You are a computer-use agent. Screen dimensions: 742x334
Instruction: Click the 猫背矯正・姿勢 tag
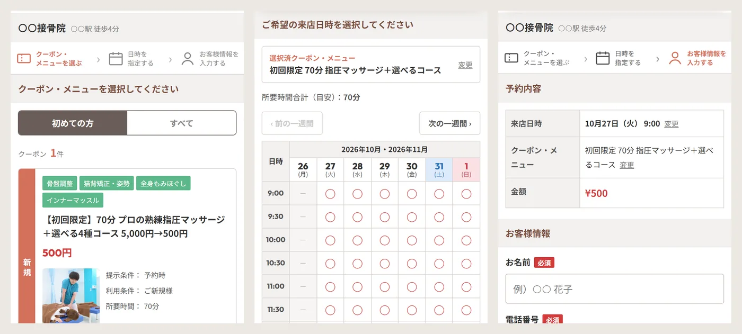(107, 183)
